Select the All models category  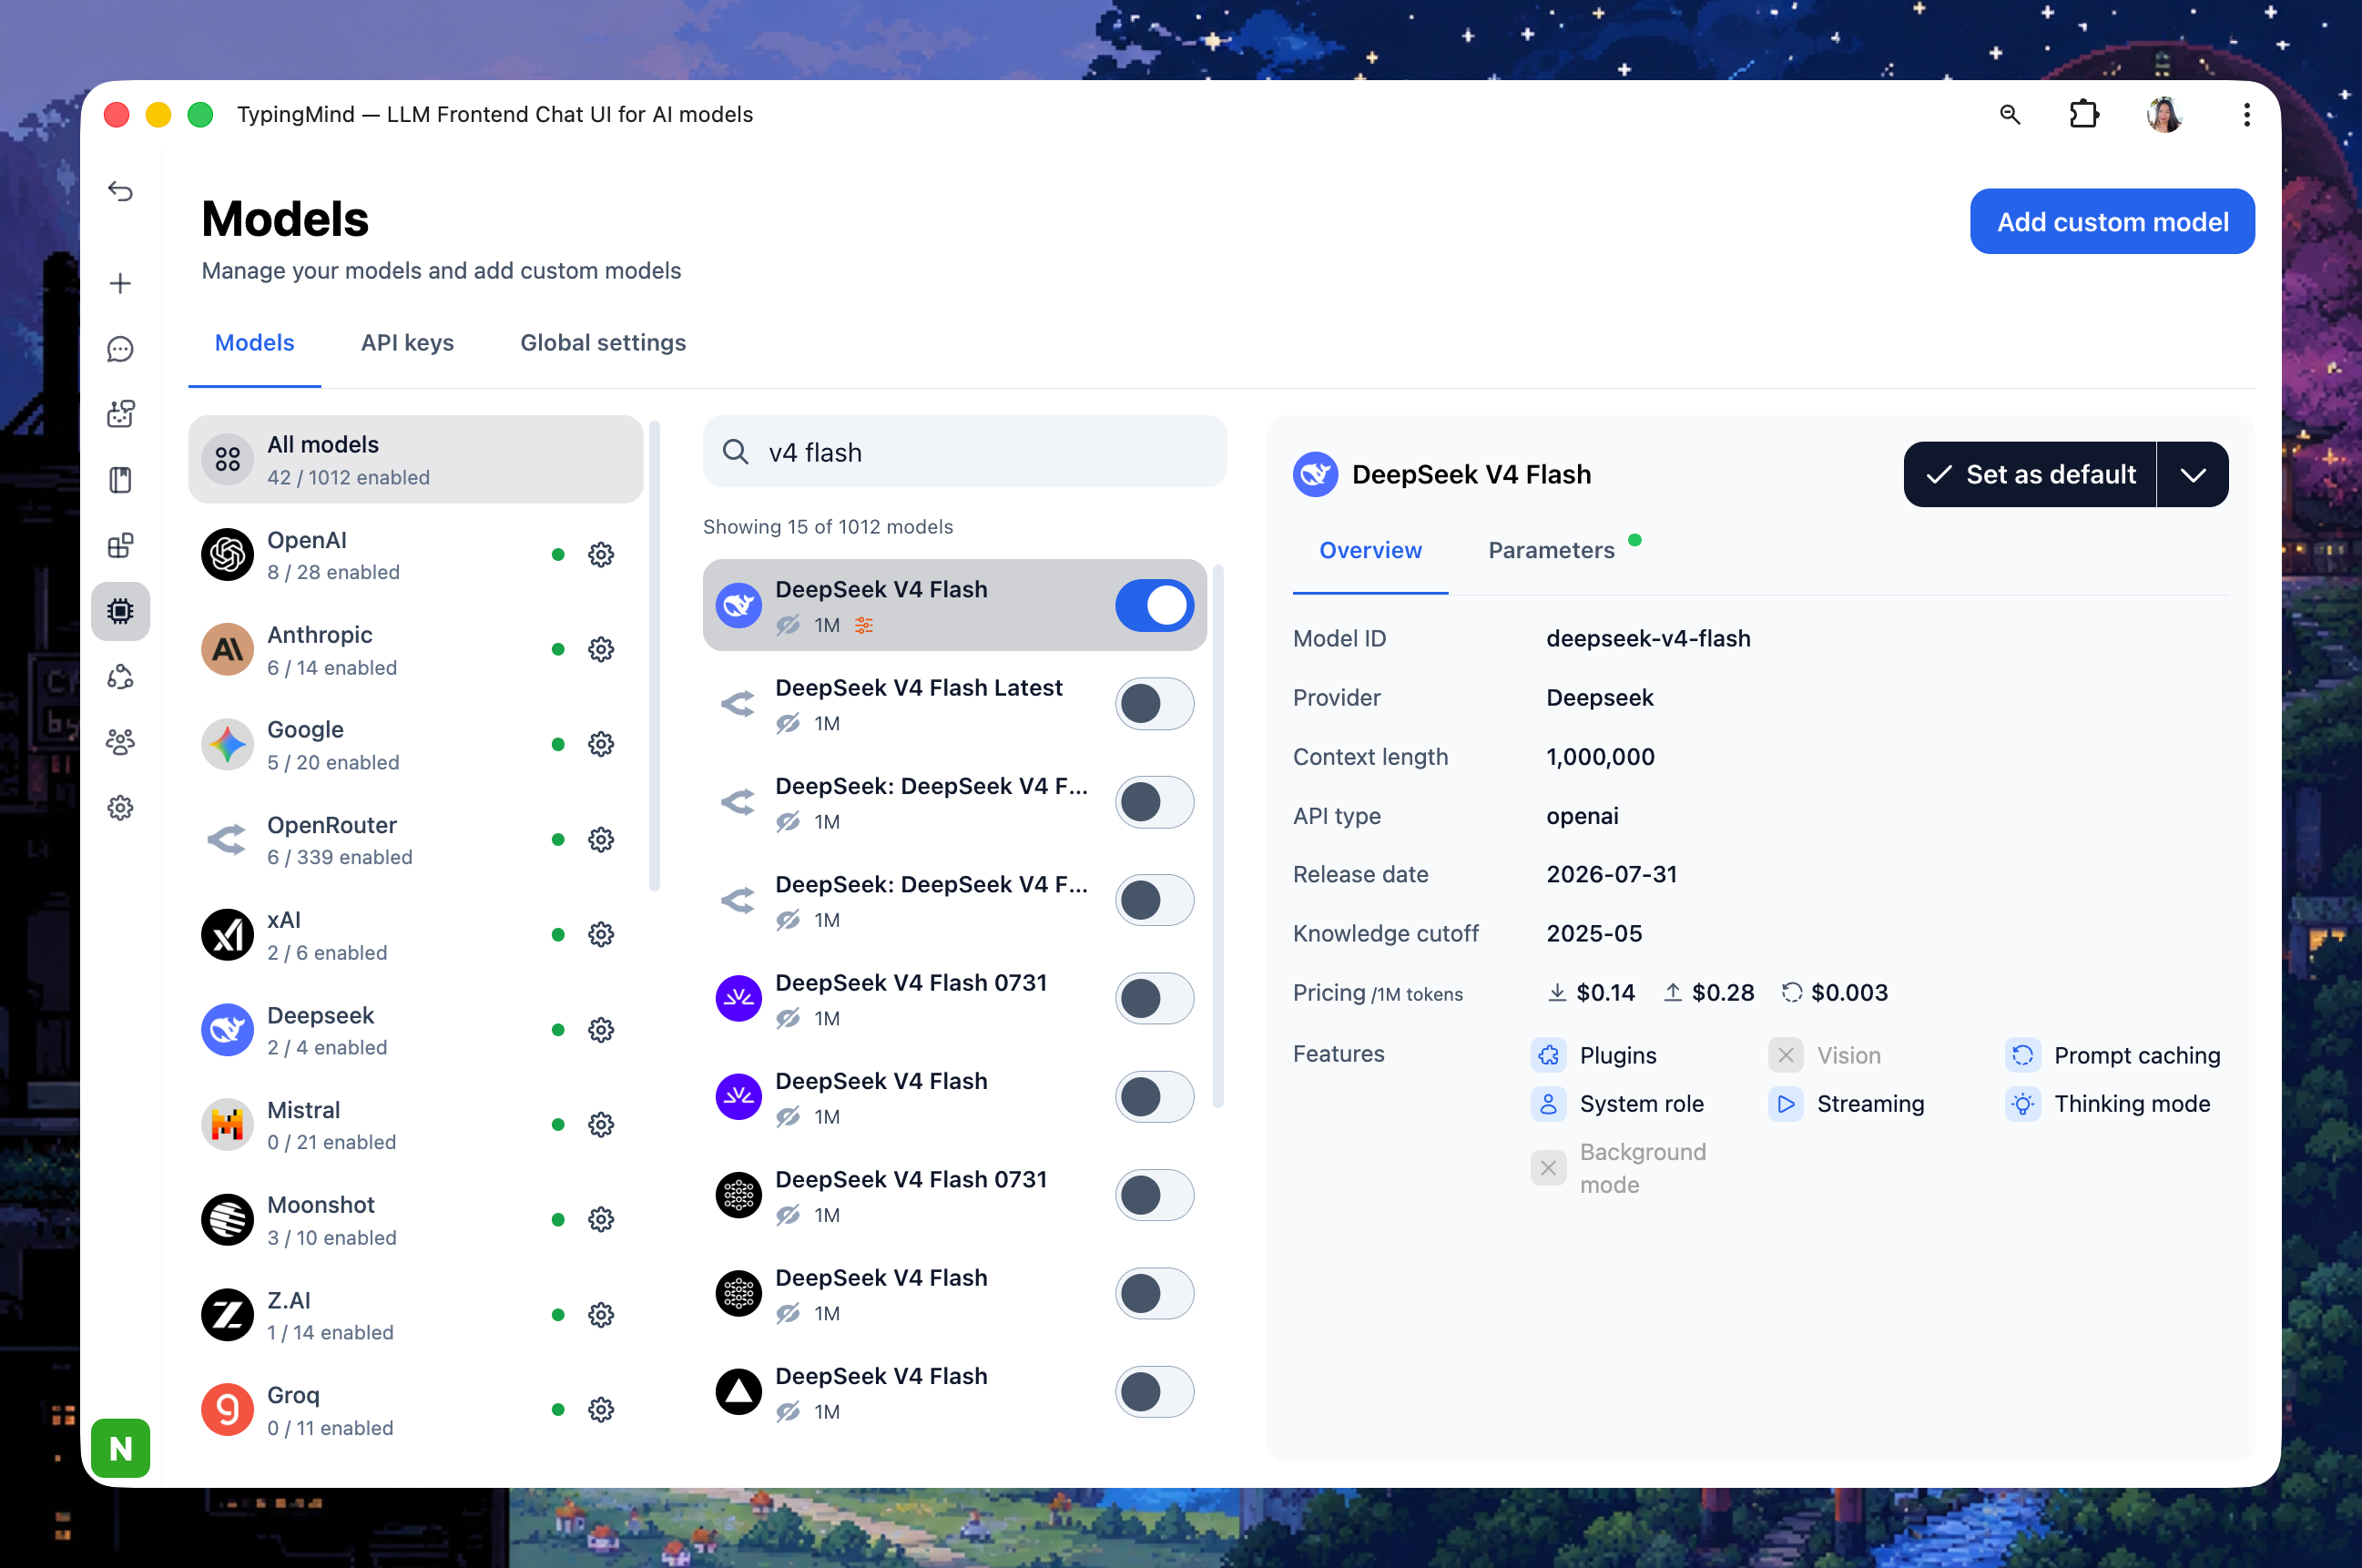415,460
